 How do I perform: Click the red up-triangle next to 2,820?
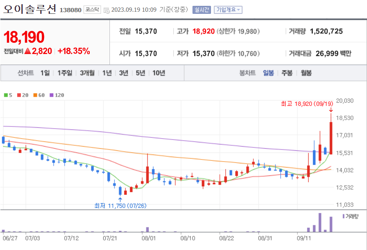pyautogui.click(x=28, y=51)
